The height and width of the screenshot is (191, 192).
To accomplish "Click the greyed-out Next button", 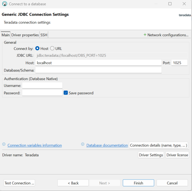I will pyautogui.click(x=105, y=183).
